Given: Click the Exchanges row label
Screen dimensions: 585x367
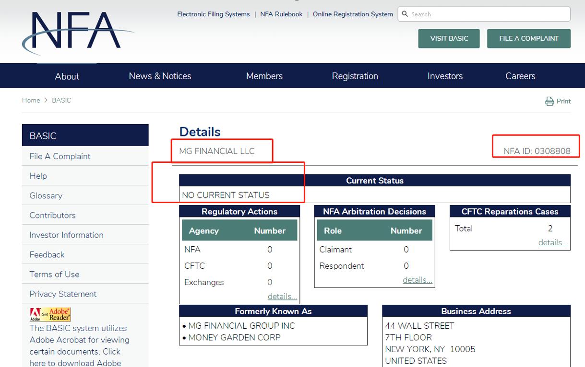Looking at the screenshot, I should (x=204, y=282).
